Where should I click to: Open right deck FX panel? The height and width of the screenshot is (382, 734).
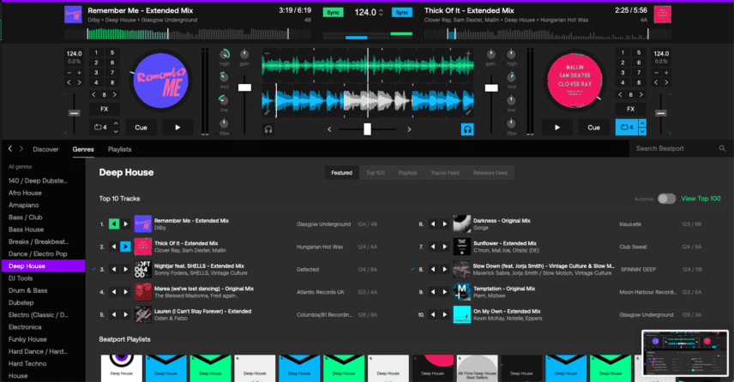(630, 109)
